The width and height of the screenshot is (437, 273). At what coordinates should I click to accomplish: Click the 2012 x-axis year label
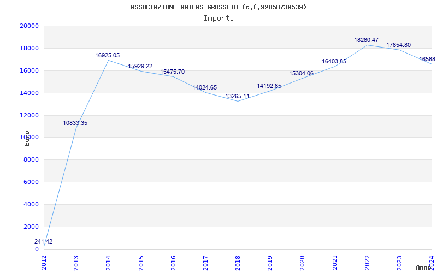tap(44, 263)
